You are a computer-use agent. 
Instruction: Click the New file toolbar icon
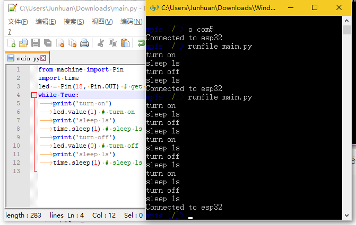coord(11,43)
